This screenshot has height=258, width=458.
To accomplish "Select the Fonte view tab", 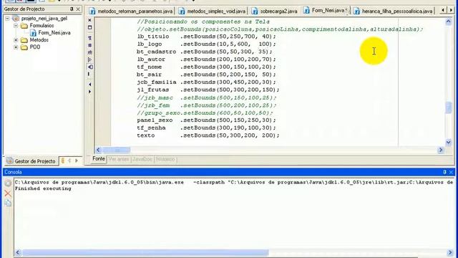I will (x=99, y=159).
